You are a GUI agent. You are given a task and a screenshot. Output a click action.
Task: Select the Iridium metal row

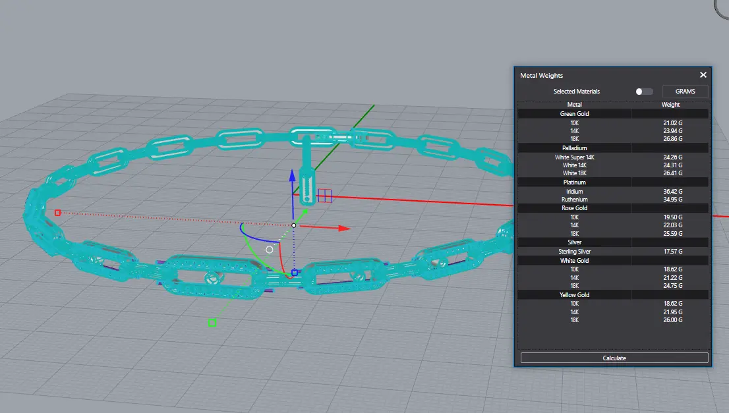click(x=613, y=192)
